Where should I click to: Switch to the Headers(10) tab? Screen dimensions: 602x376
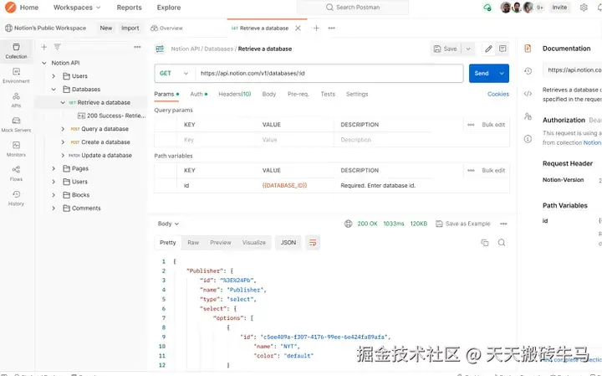tap(235, 94)
